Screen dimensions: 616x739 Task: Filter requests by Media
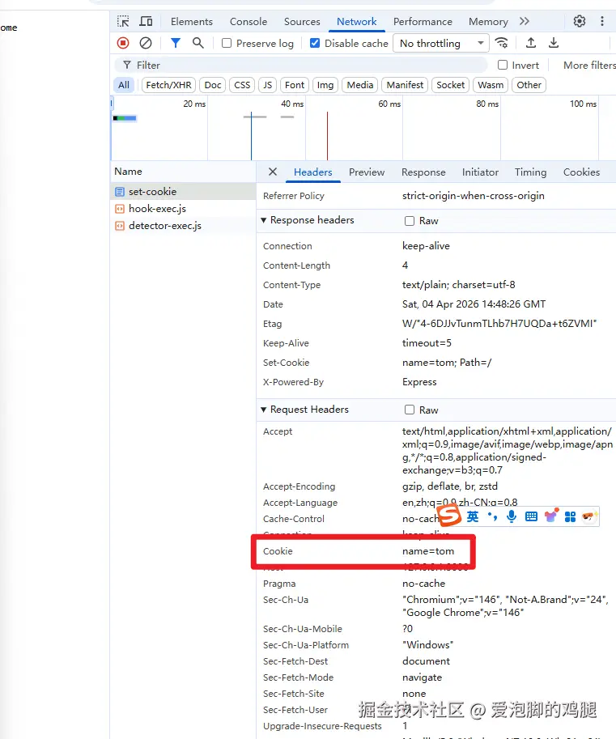coord(359,85)
